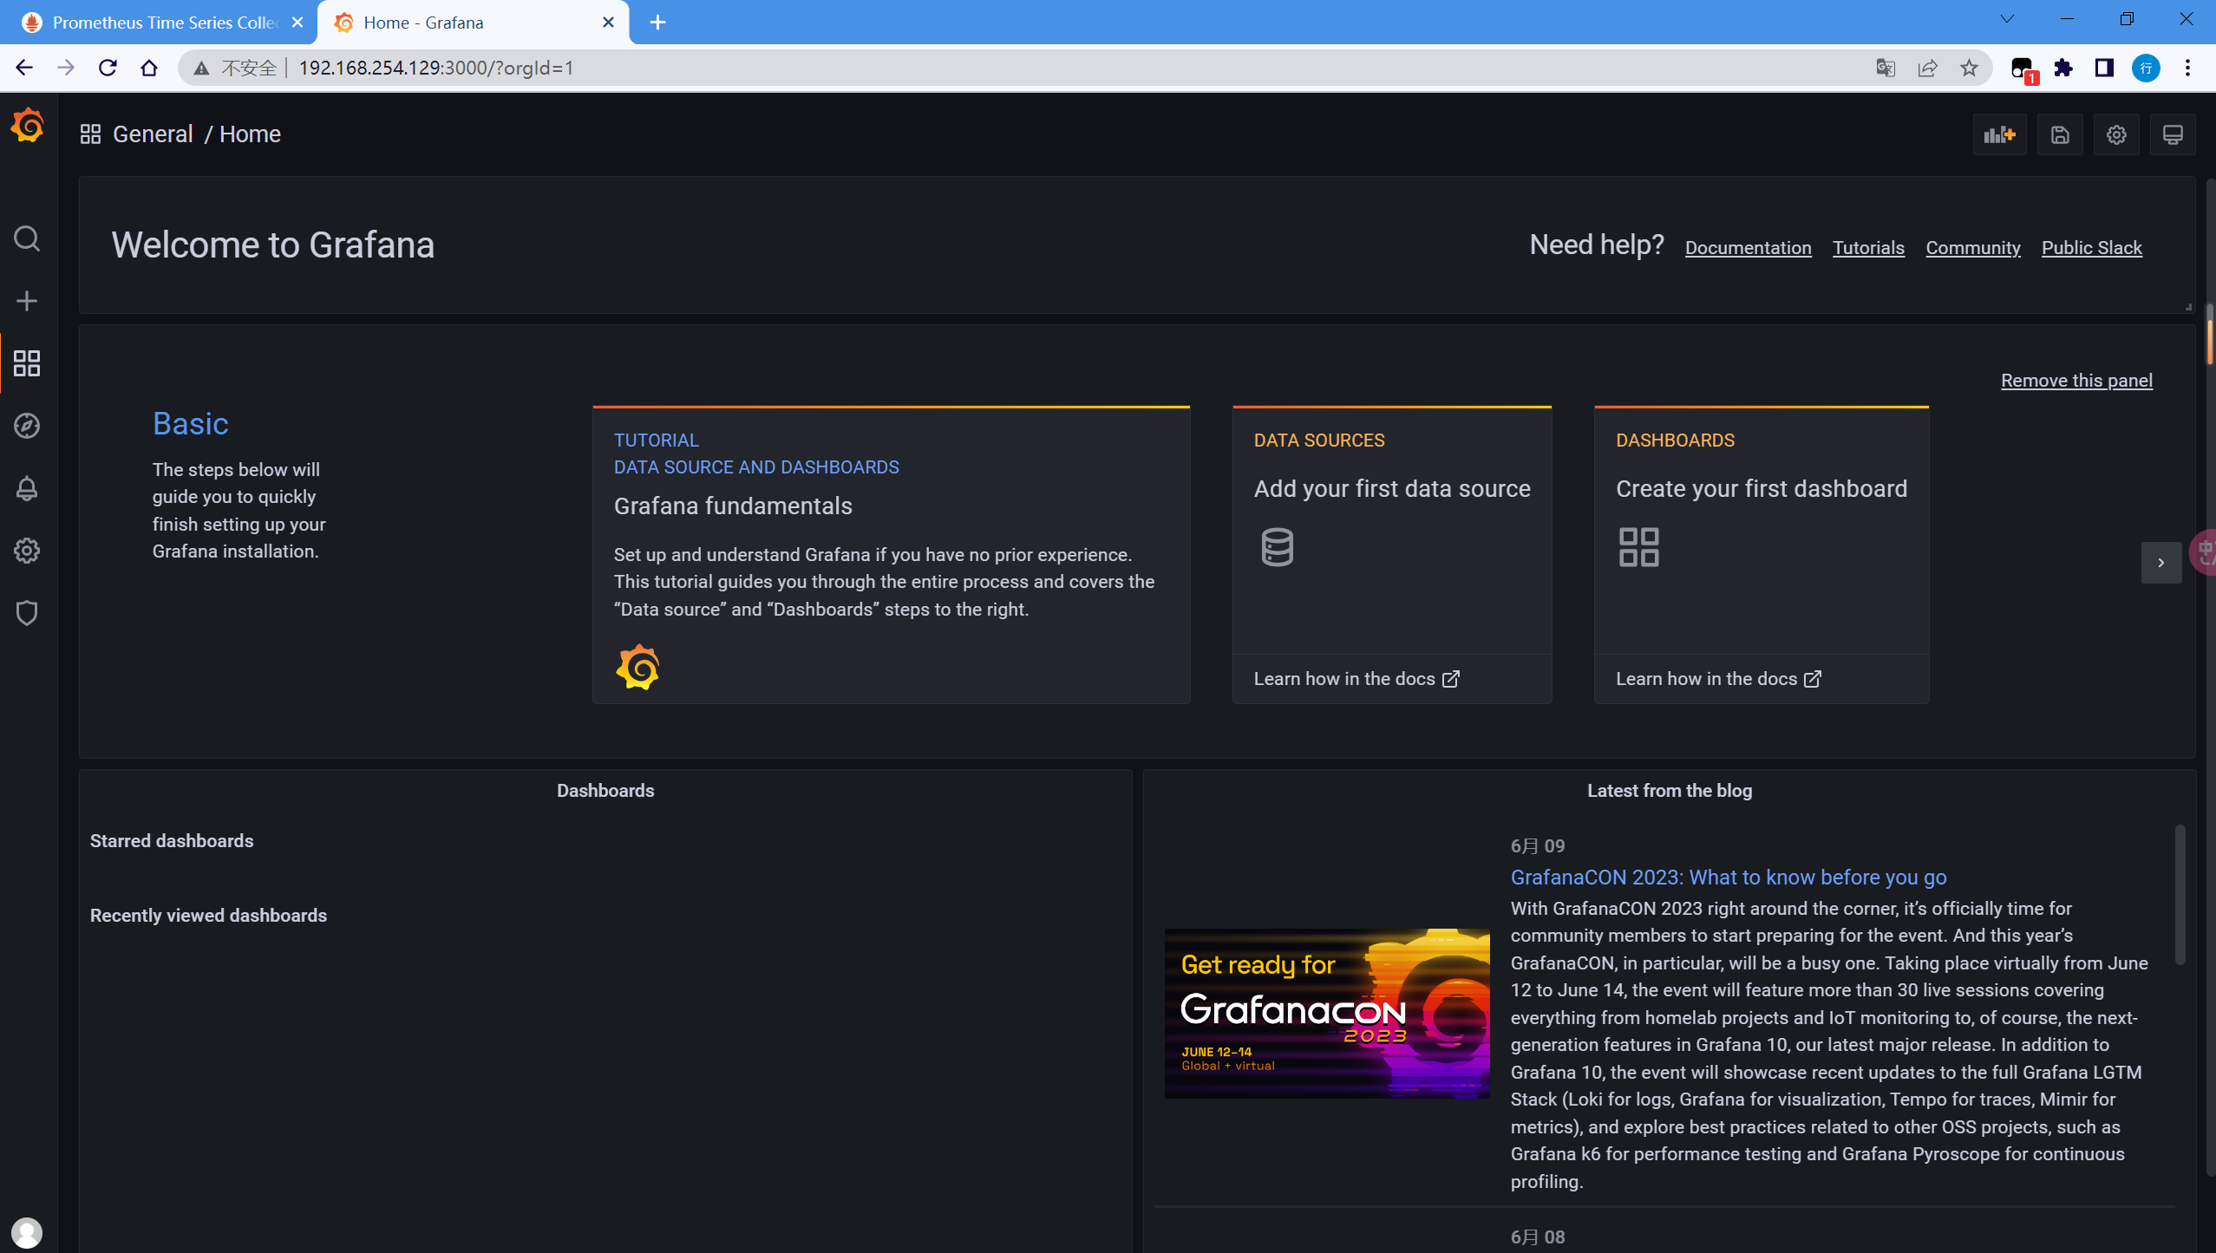The height and width of the screenshot is (1253, 2216).
Task: Open the Server Admin shield icon
Action: point(27,613)
